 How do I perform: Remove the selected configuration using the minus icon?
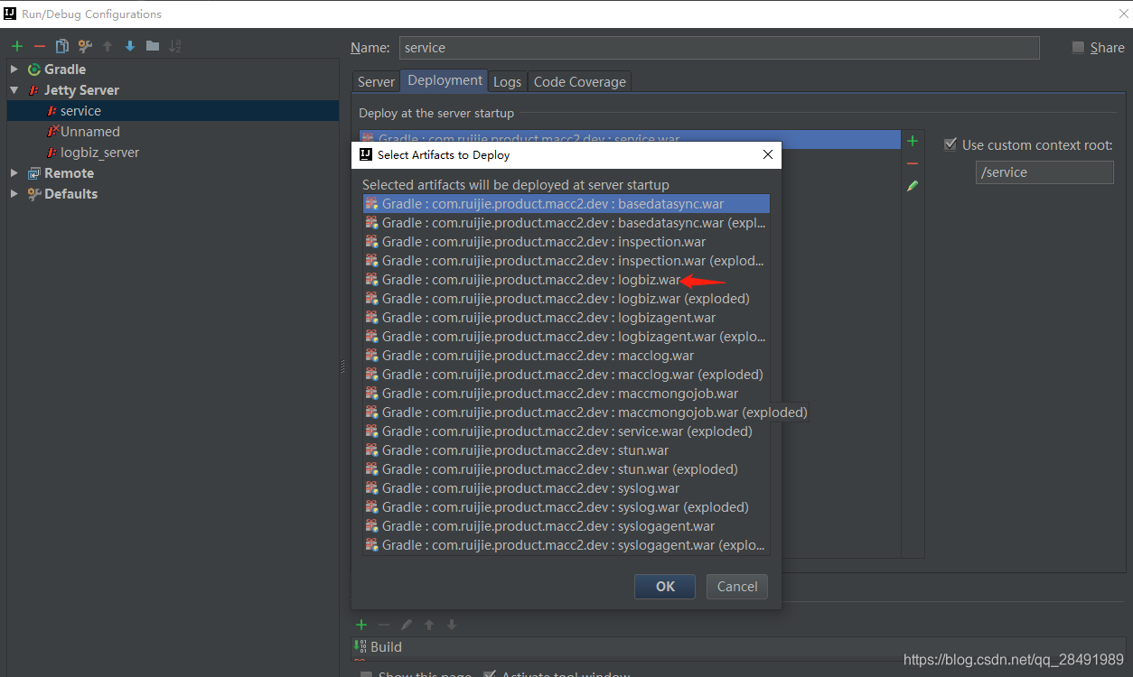pyautogui.click(x=39, y=45)
